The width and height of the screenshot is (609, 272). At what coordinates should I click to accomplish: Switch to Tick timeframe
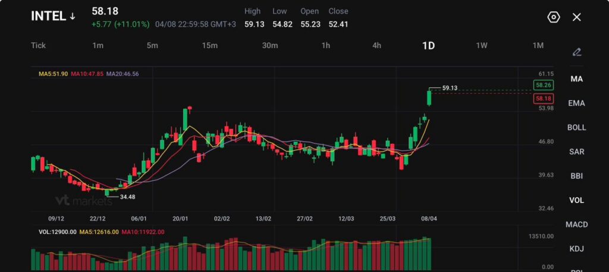38,46
